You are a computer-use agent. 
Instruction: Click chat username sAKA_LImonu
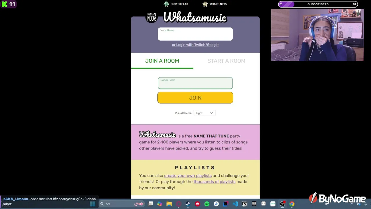pos(16,199)
